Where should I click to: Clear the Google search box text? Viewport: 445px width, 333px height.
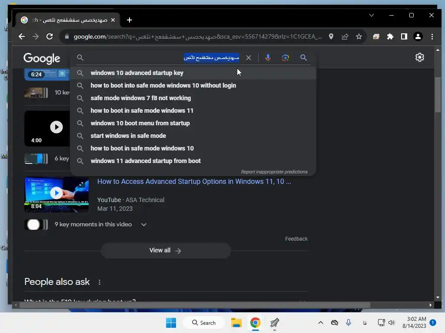click(x=248, y=58)
